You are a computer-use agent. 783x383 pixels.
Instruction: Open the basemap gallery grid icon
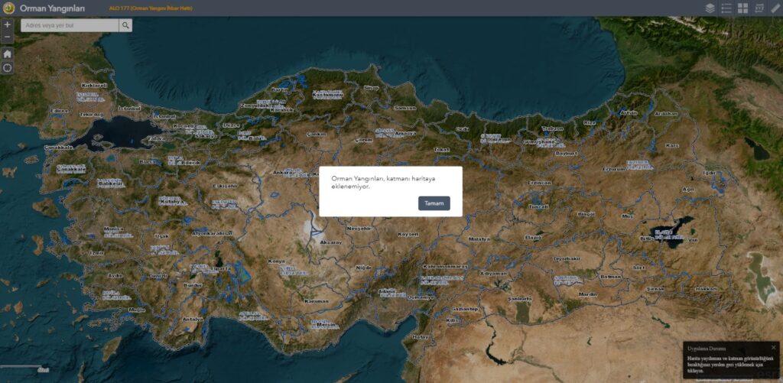coord(742,8)
